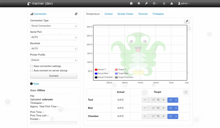220x128 pixels.
Task: Expand the Baudrate selector
Action: point(54,49)
